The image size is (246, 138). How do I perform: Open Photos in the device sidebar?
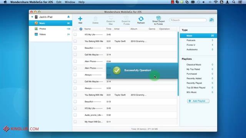[x=50, y=29]
